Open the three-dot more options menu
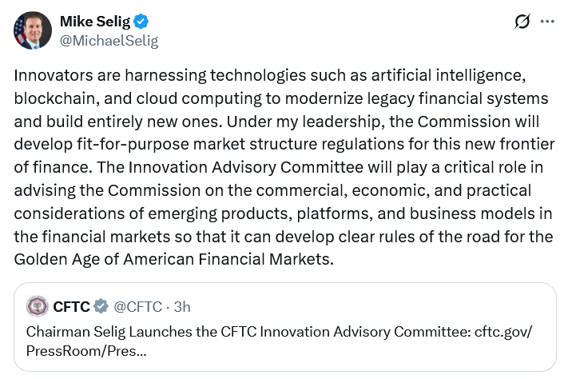 (x=547, y=22)
